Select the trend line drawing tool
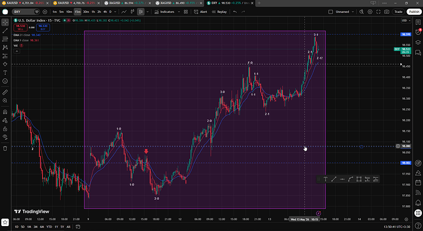 (x=5, y=31)
